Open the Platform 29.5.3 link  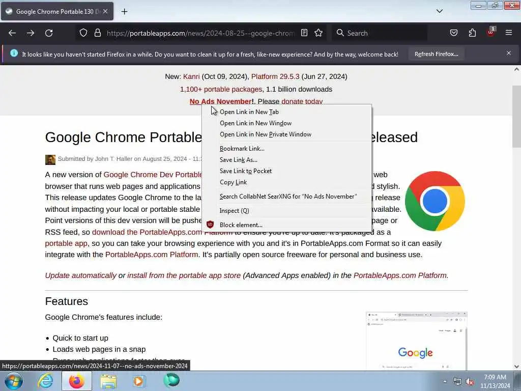pos(275,77)
